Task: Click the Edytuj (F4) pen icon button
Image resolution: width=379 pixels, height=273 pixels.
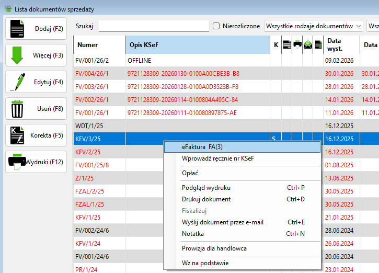Action: 36,82
